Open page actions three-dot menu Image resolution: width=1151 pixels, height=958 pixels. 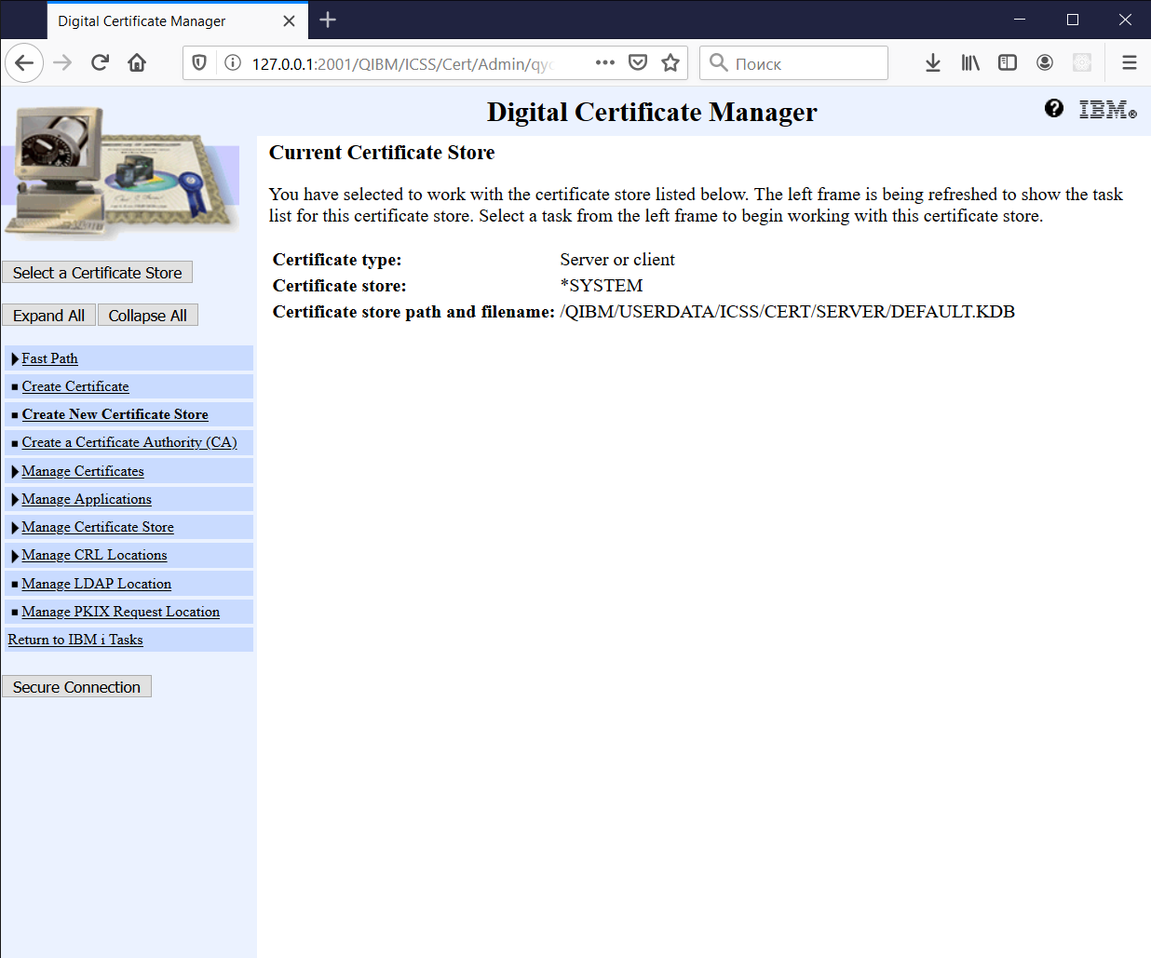pos(605,63)
